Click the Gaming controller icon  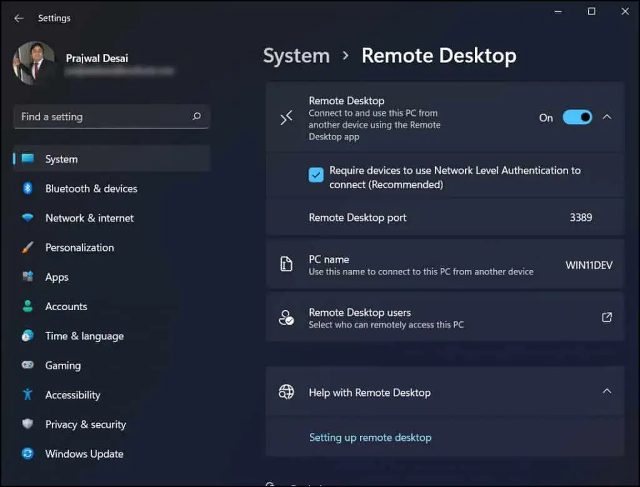[27, 364]
